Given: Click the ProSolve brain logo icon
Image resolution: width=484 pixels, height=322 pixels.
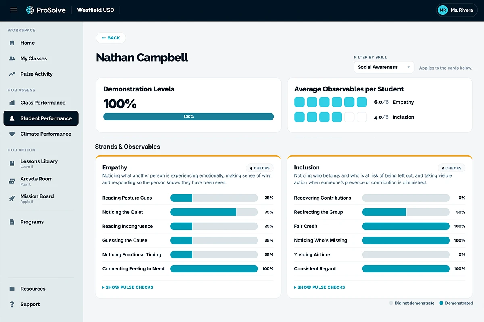Looking at the screenshot, I should (30, 10).
